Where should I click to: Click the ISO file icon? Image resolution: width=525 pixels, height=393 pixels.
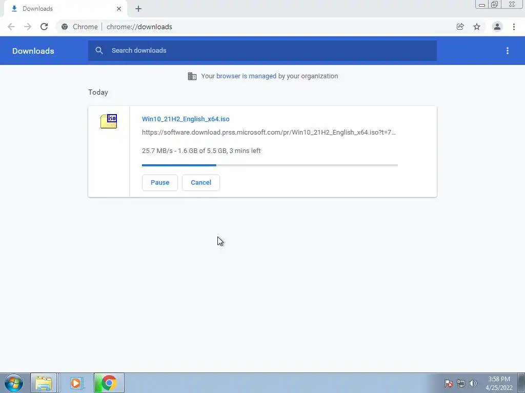[109, 121]
